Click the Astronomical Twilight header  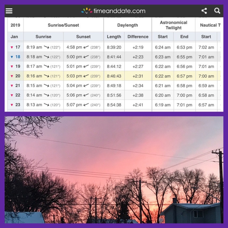[x=174, y=25]
